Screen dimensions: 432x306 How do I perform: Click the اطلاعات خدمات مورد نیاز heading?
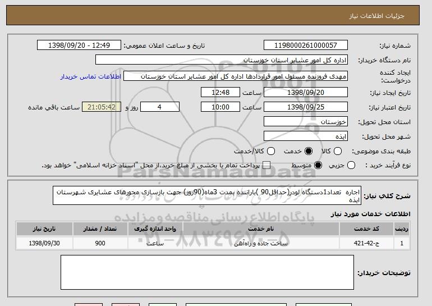click(370, 214)
